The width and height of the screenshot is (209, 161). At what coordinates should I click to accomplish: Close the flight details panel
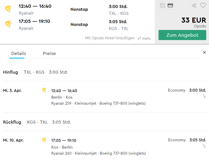point(204,52)
